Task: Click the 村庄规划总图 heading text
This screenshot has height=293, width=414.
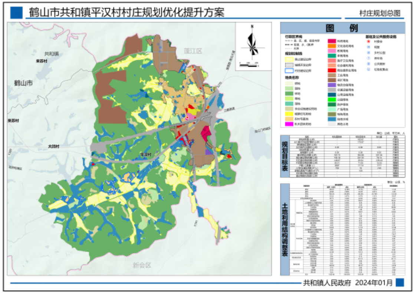Action: 379,13
